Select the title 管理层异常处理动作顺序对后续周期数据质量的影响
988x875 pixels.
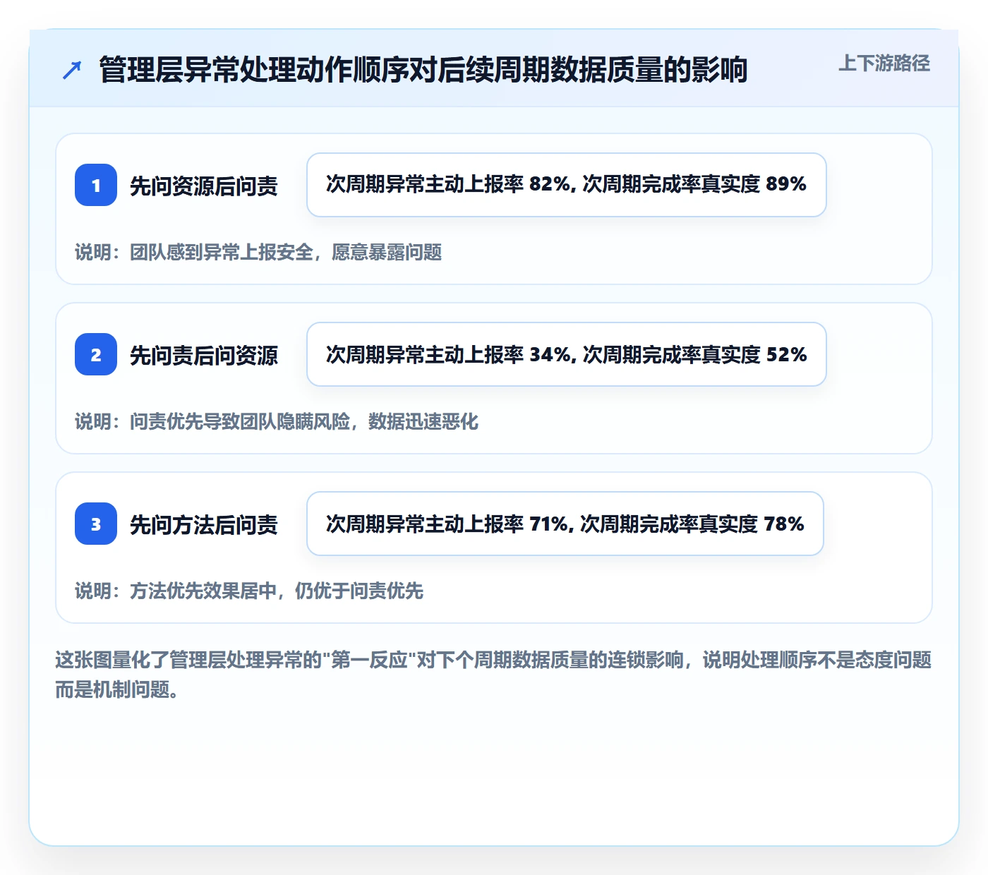coord(423,70)
